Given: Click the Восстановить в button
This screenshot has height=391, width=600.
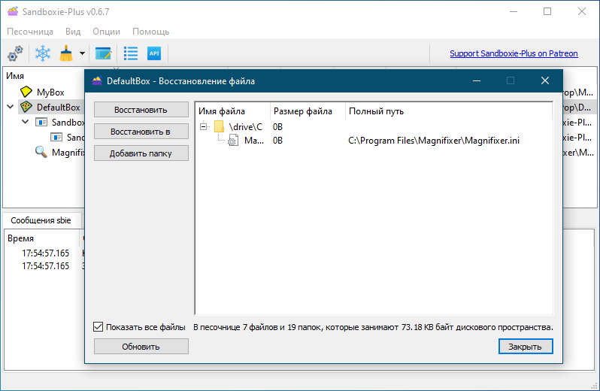Looking at the screenshot, I should coord(141,132).
